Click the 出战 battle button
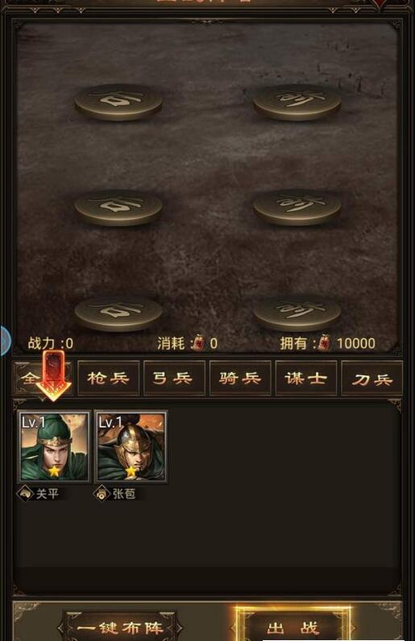 [293, 627]
